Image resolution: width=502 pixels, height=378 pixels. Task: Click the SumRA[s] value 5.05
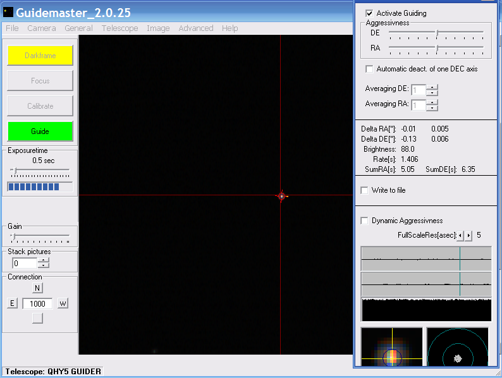408,169
